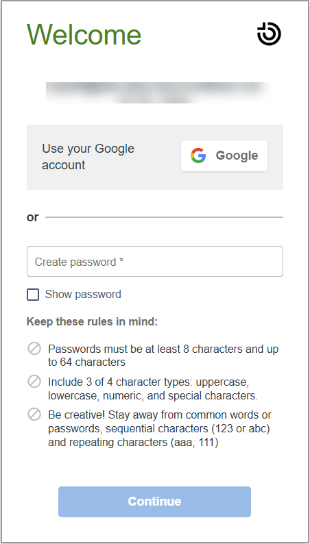This screenshot has width=310, height=544.
Task: Click the Welcome heading
Action: 84,34
